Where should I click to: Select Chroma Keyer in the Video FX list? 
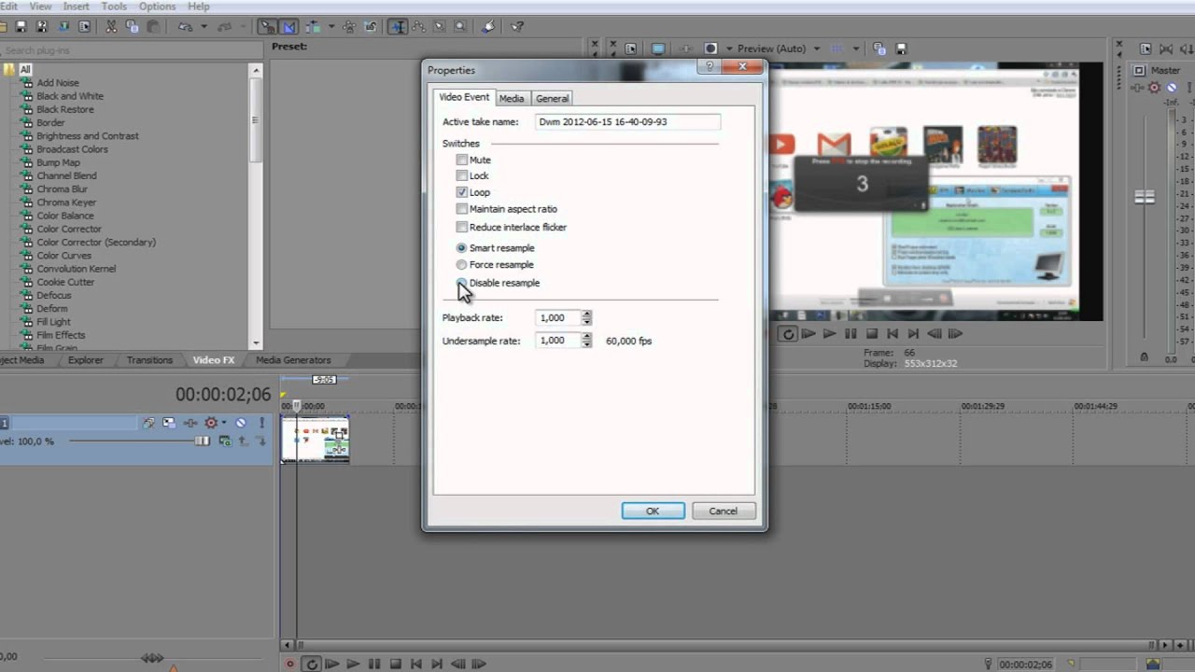click(66, 203)
